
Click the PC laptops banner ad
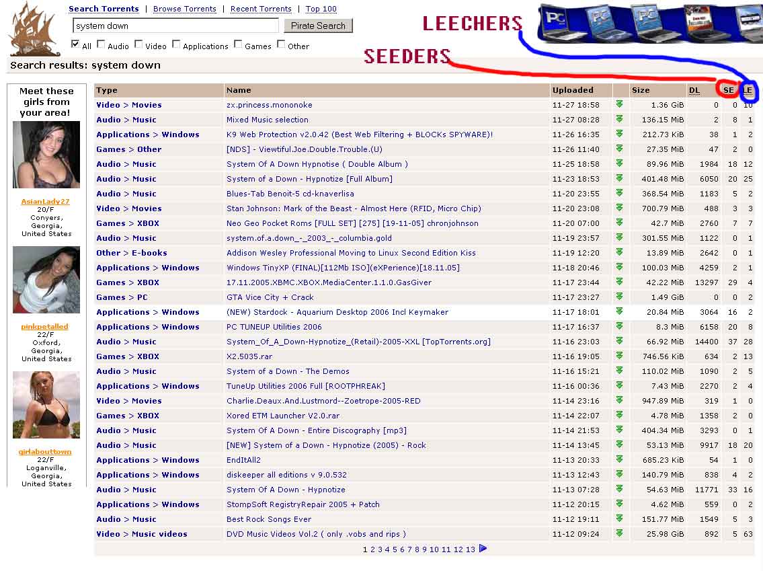650,23
